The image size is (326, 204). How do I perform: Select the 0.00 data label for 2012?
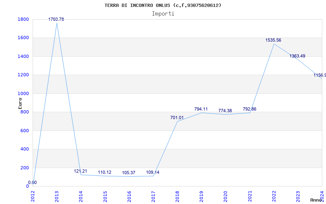33,182
